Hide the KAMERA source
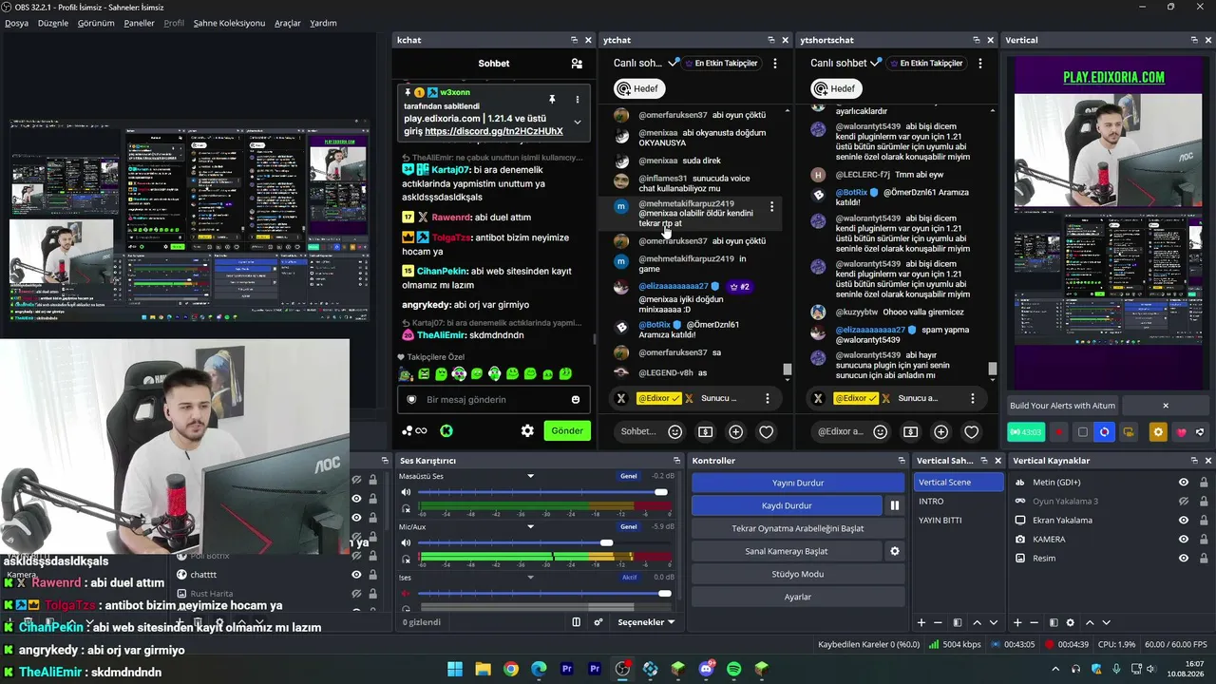This screenshot has height=684, width=1216. [1184, 540]
